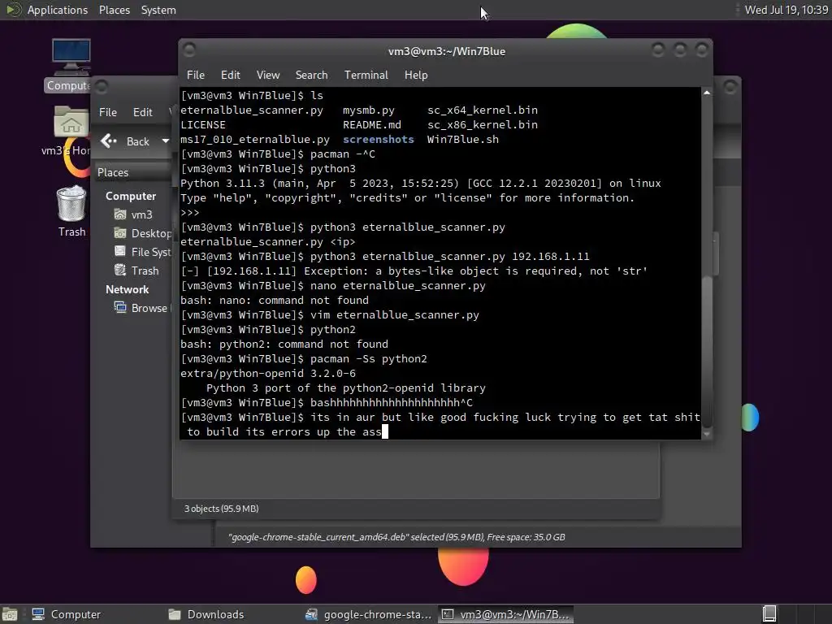This screenshot has height=624, width=832.
Task: Click the terminal window menu button at title left
Action: (x=189, y=50)
